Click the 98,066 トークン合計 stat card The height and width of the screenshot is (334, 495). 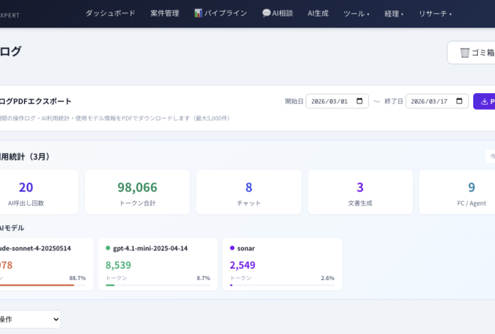137,192
